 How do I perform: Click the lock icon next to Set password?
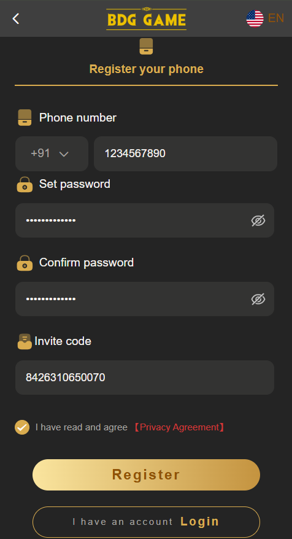tap(25, 184)
